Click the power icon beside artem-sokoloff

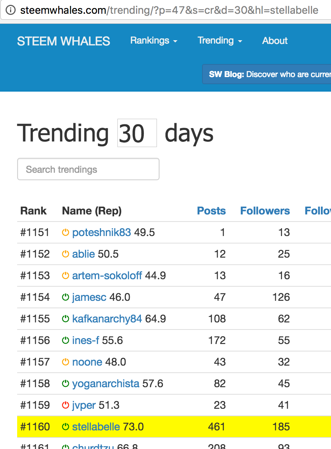tap(66, 276)
